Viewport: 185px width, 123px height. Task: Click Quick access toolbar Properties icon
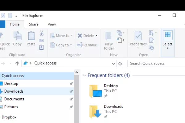click(x=3, y=16)
